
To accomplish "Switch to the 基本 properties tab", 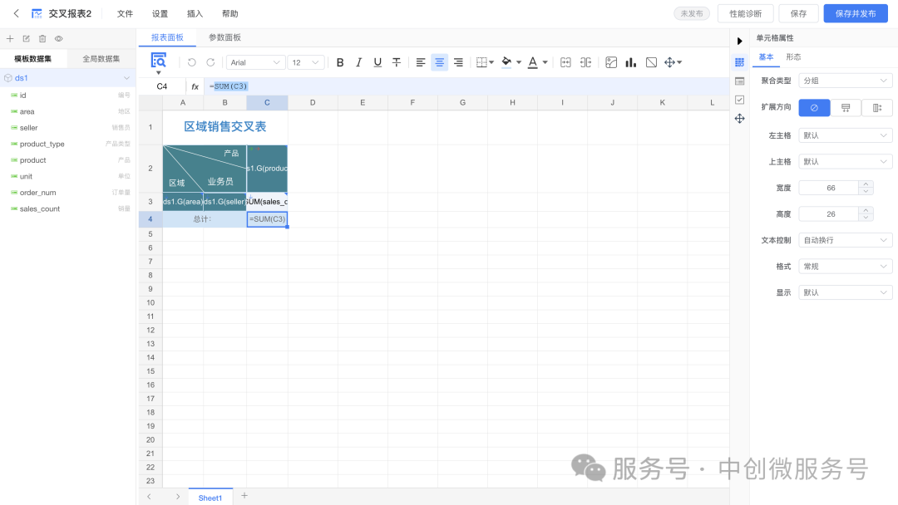I will 766,56.
